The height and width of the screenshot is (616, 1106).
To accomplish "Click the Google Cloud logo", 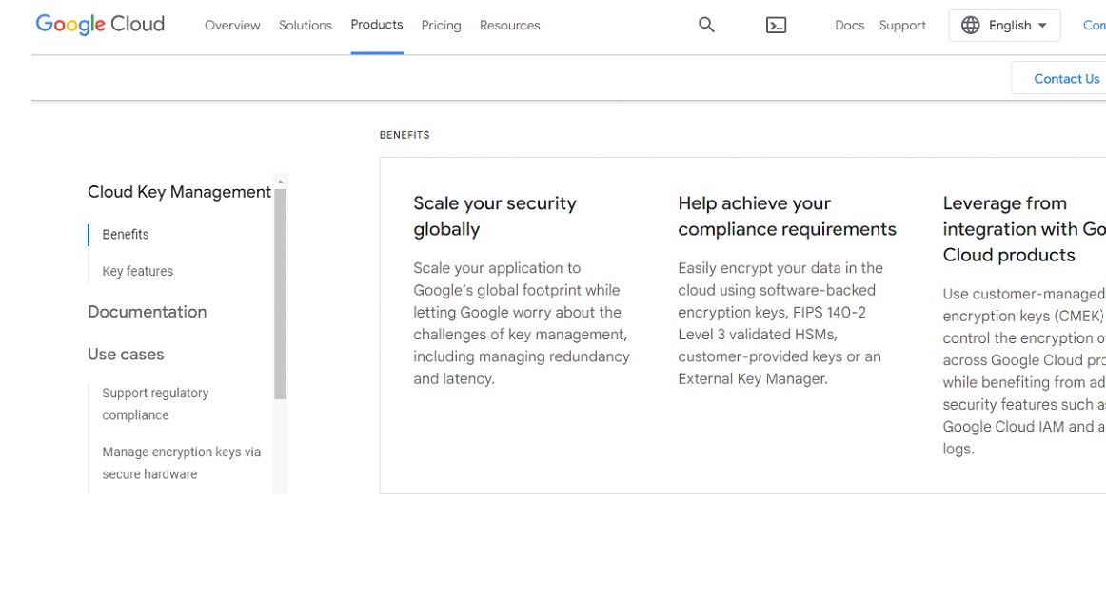I will [99, 24].
